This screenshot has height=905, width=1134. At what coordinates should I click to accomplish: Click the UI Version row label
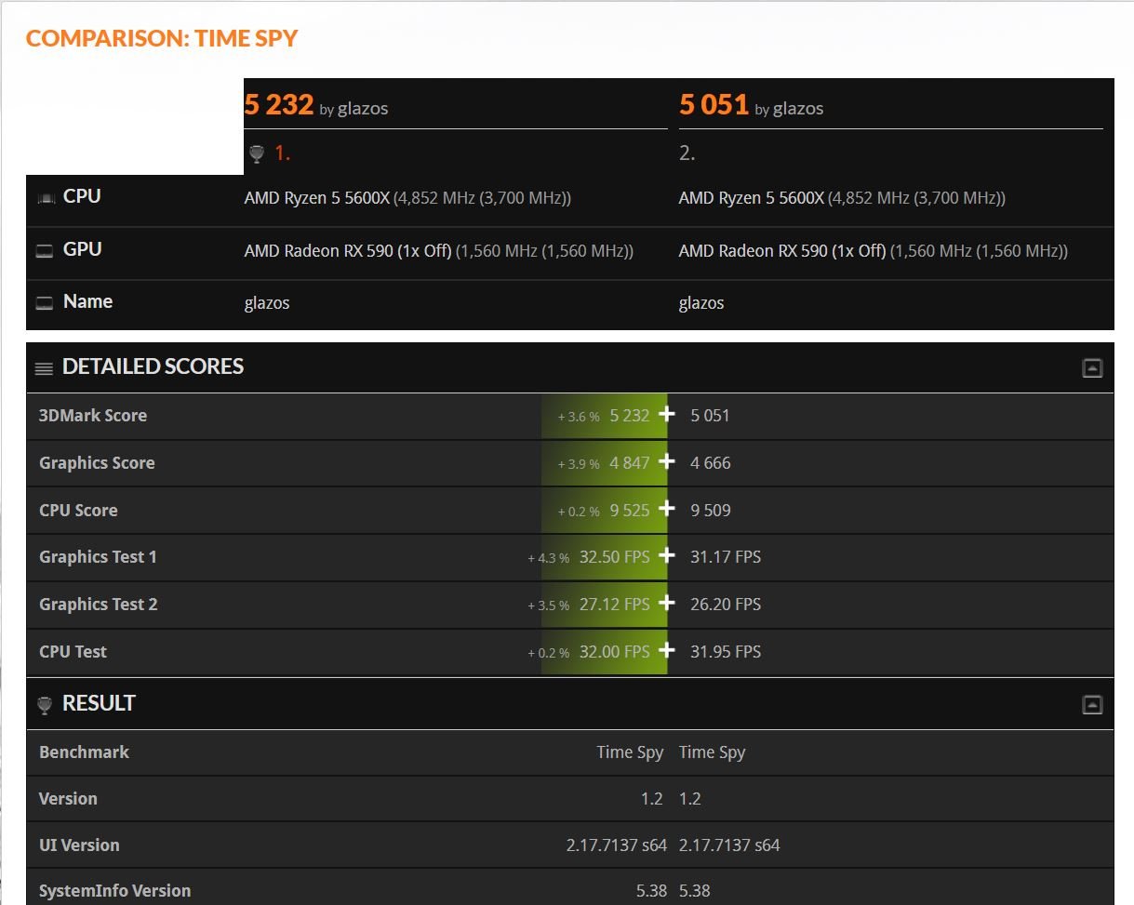[79, 845]
